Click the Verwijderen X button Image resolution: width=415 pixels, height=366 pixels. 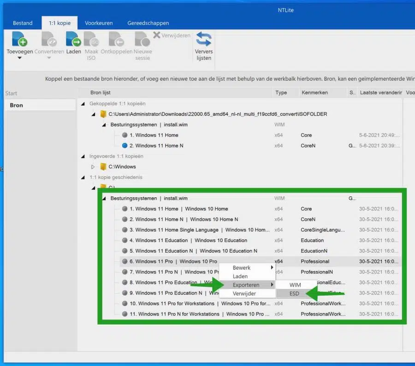pyautogui.click(x=172, y=35)
